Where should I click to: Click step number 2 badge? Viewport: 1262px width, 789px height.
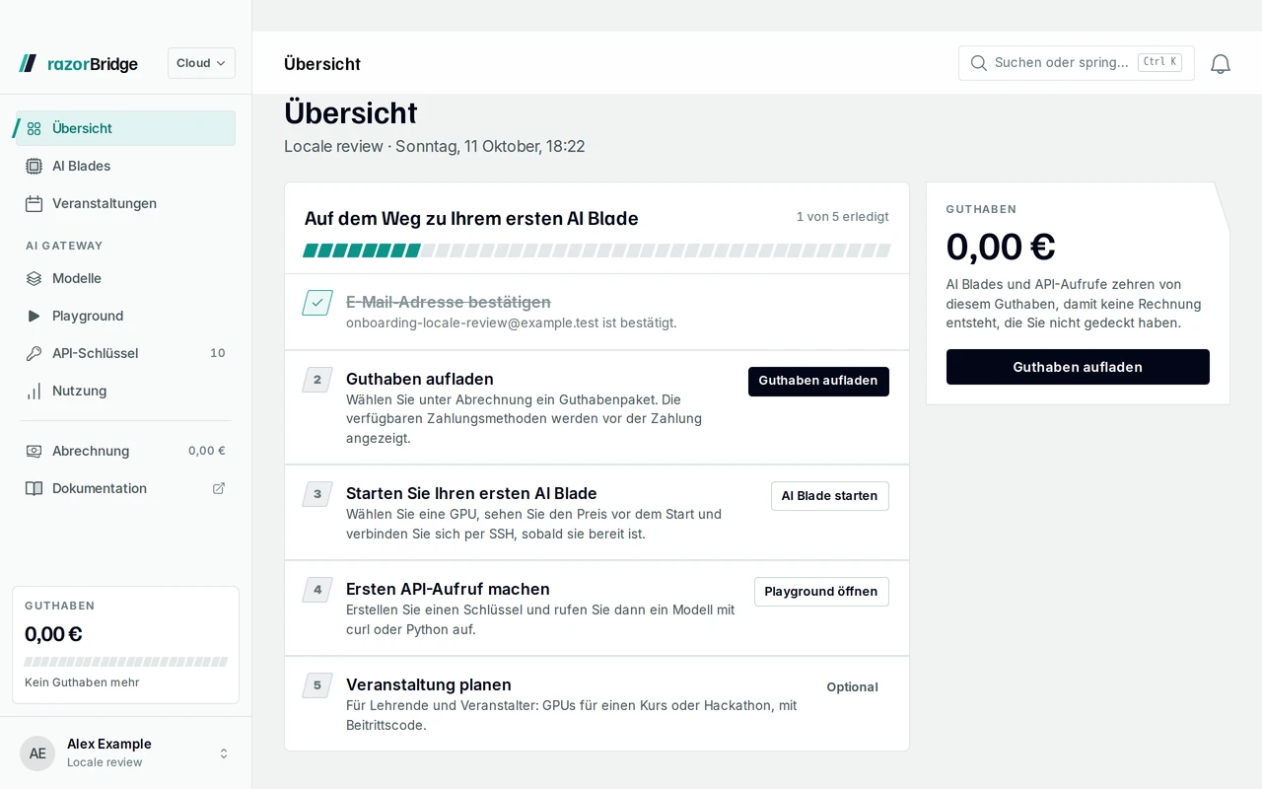(x=317, y=380)
